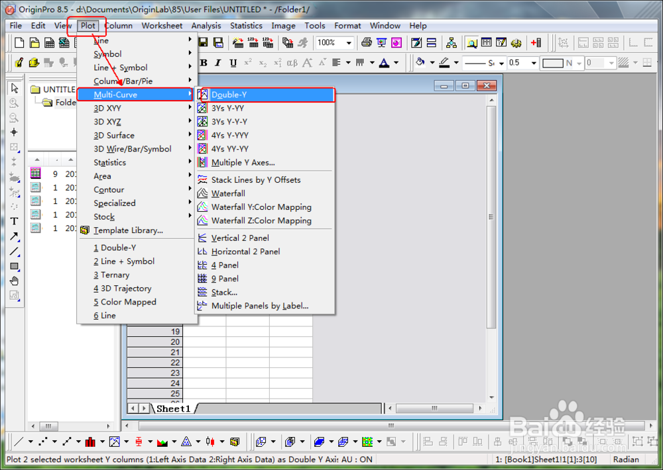Click the New Project icon

coord(19,42)
